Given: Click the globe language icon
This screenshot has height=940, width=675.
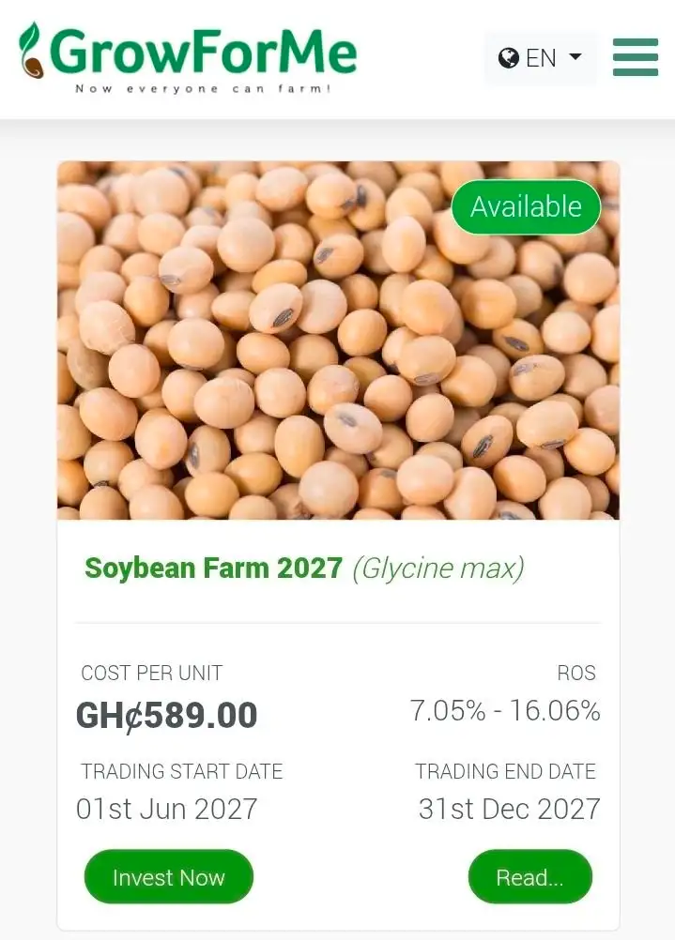Looking at the screenshot, I should (x=508, y=57).
